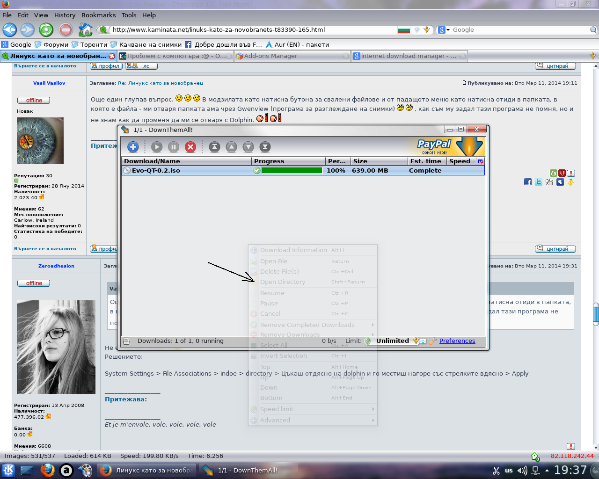Open the Bookmarks menu
599x479 pixels.
[x=98, y=15]
